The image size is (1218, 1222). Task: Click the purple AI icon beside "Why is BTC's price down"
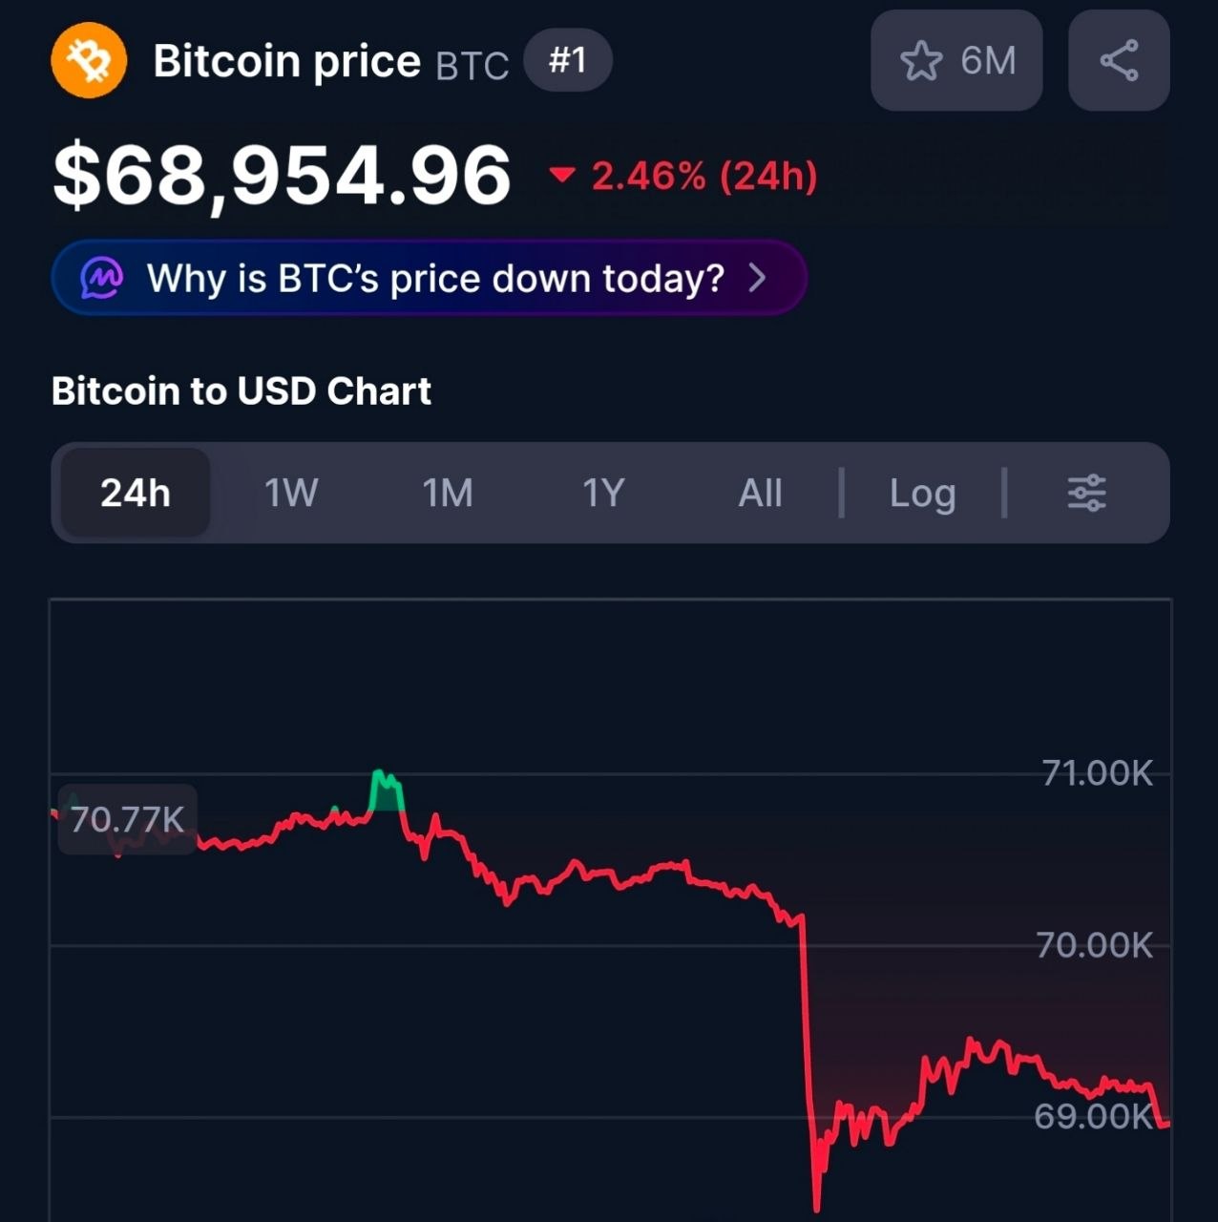click(x=102, y=278)
